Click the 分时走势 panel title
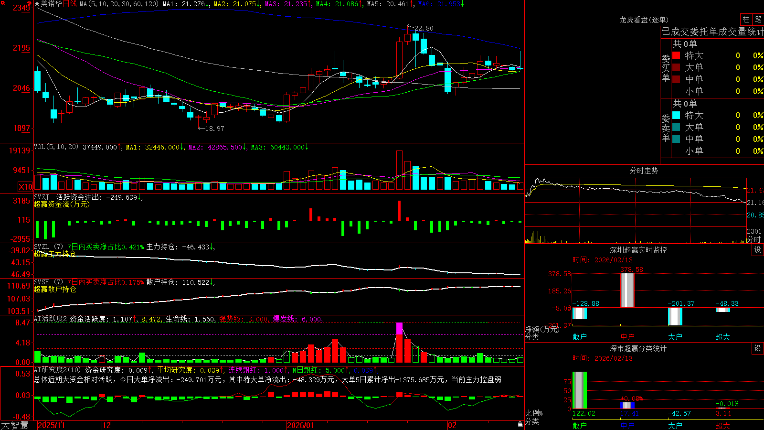Image resolution: width=764 pixels, height=430 pixels. pyautogui.click(x=644, y=171)
